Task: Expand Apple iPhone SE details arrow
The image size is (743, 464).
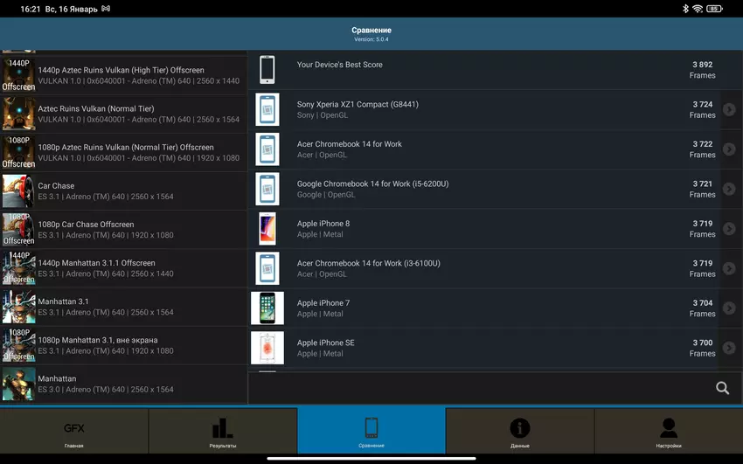Action: pyautogui.click(x=729, y=348)
